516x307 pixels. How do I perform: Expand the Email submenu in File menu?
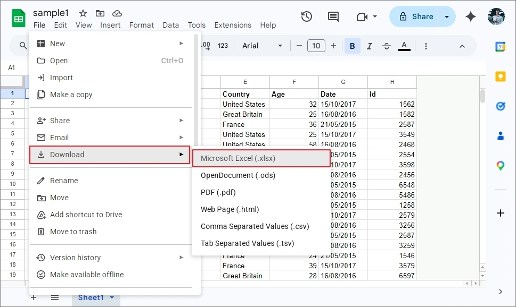tap(110, 138)
